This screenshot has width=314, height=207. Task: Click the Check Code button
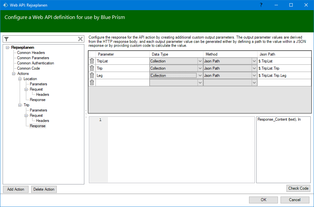tap(298, 188)
